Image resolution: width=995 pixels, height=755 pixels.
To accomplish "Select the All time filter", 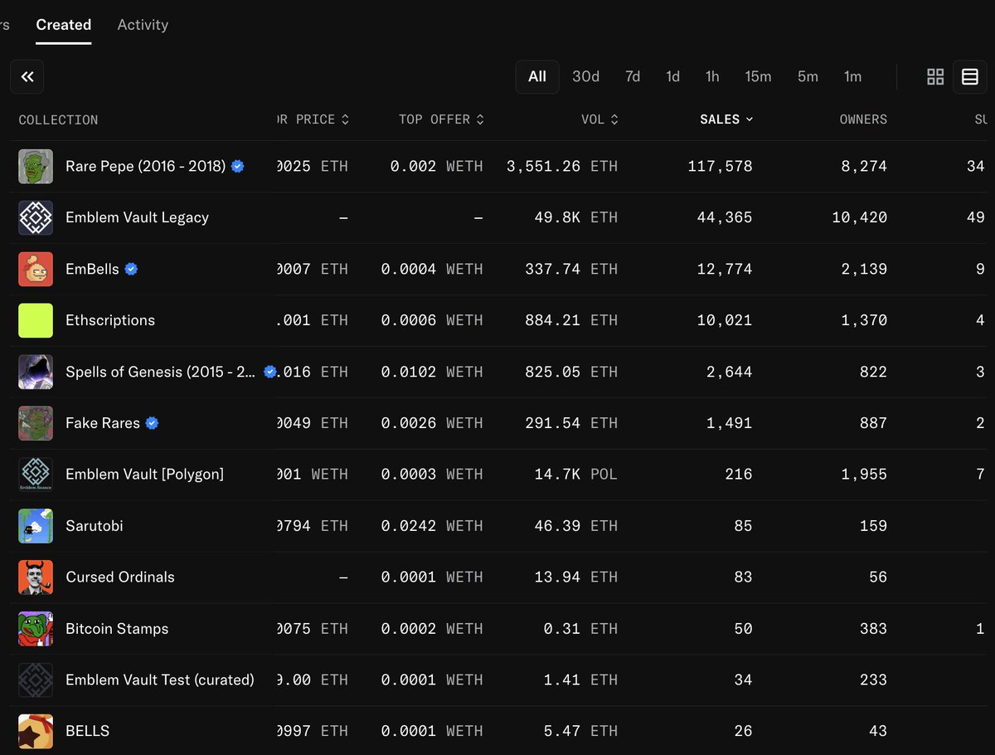I will (x=537, y=76).
